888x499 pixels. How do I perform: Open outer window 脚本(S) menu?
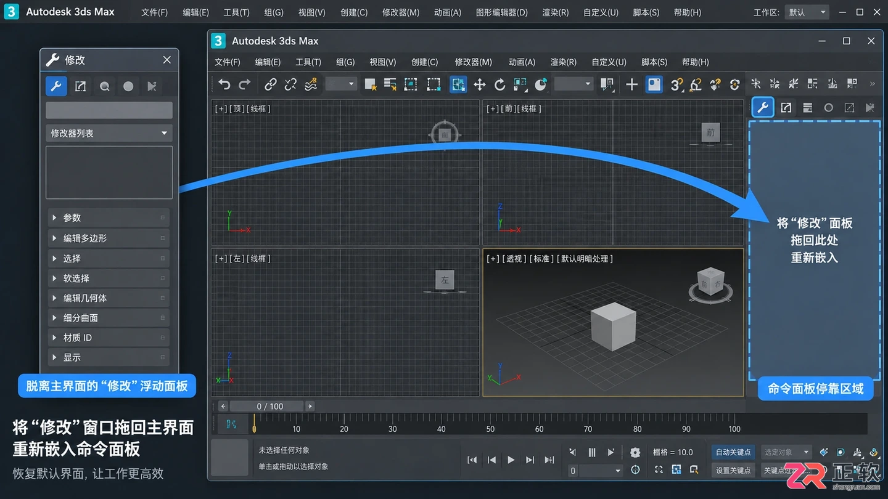click(x=646, y=12)
